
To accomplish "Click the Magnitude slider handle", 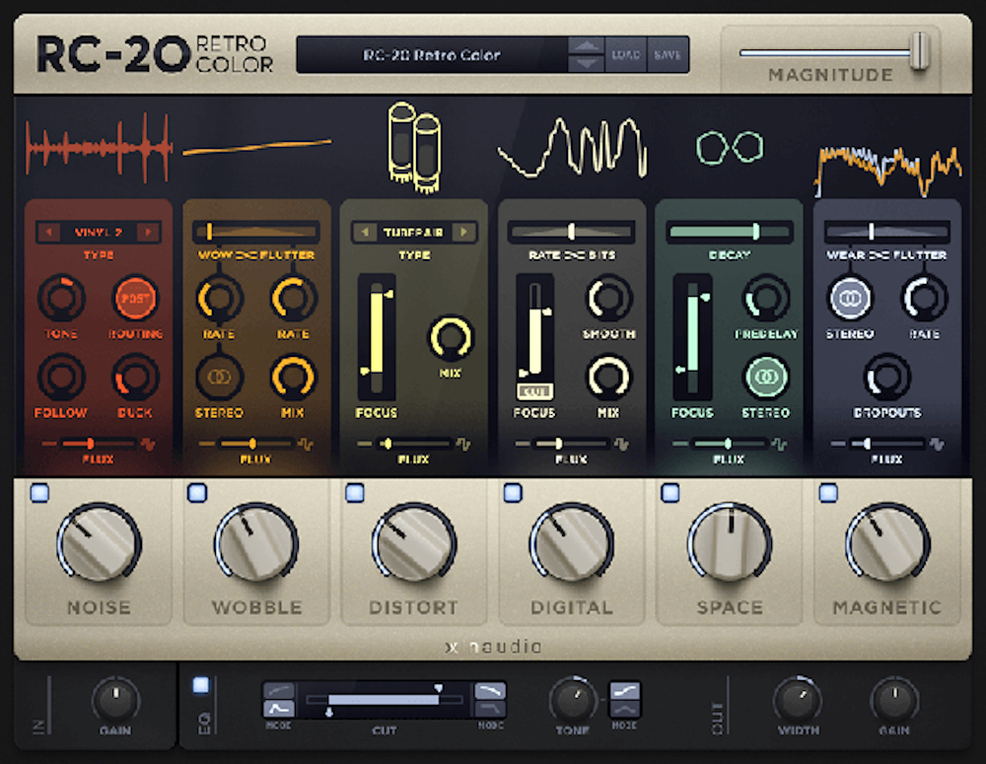I will point(919,50).
